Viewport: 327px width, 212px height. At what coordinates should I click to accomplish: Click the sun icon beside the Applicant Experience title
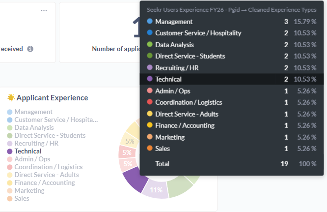pos(11,98)
